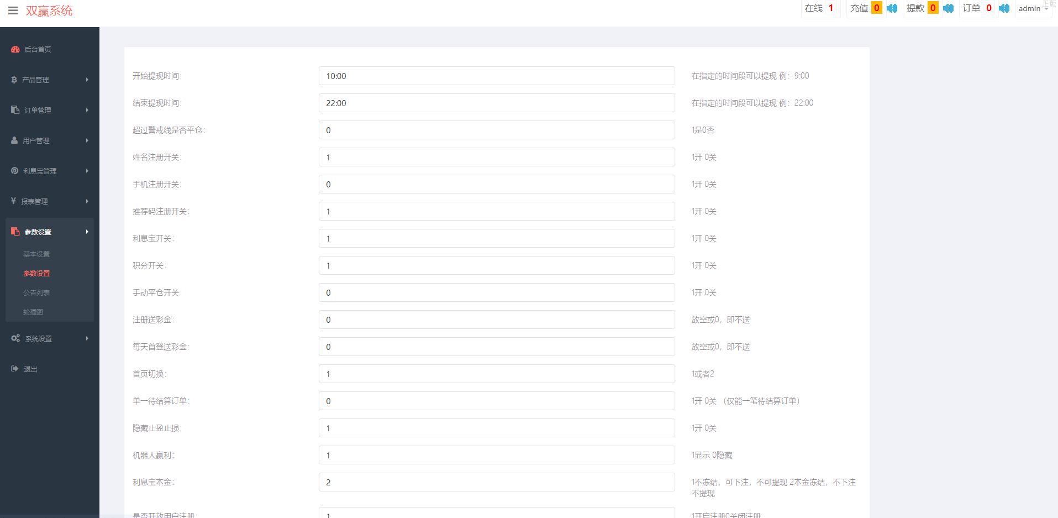This screenshot has height=518, width=1058.
Task: Click the 双赢系统 logo link
Action: [49, 11]
